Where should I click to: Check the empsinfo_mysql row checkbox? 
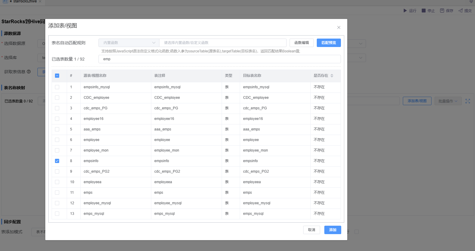pyautogui.click(x=57, y=87)
